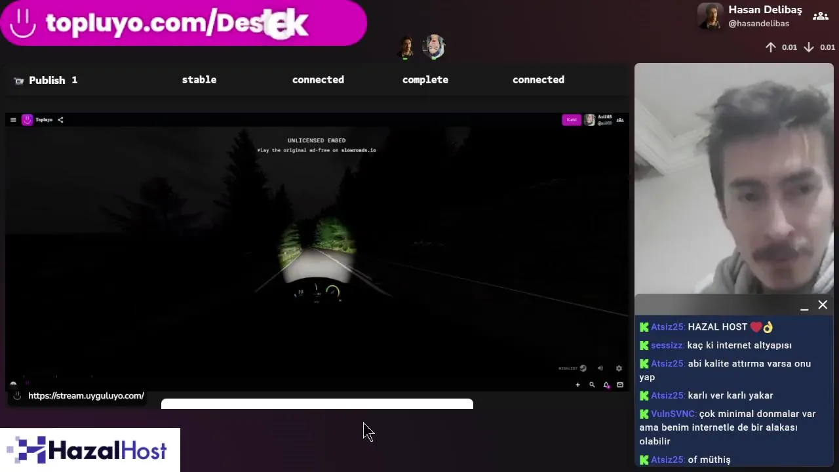Open the slowroads.io link in the embed notice
Screen dimensions: 839x472
tap(359, 150)
